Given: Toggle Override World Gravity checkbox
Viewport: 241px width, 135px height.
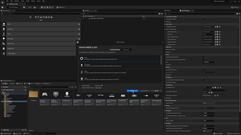Looking at the screenshot, I should click(x=203, y=70).
